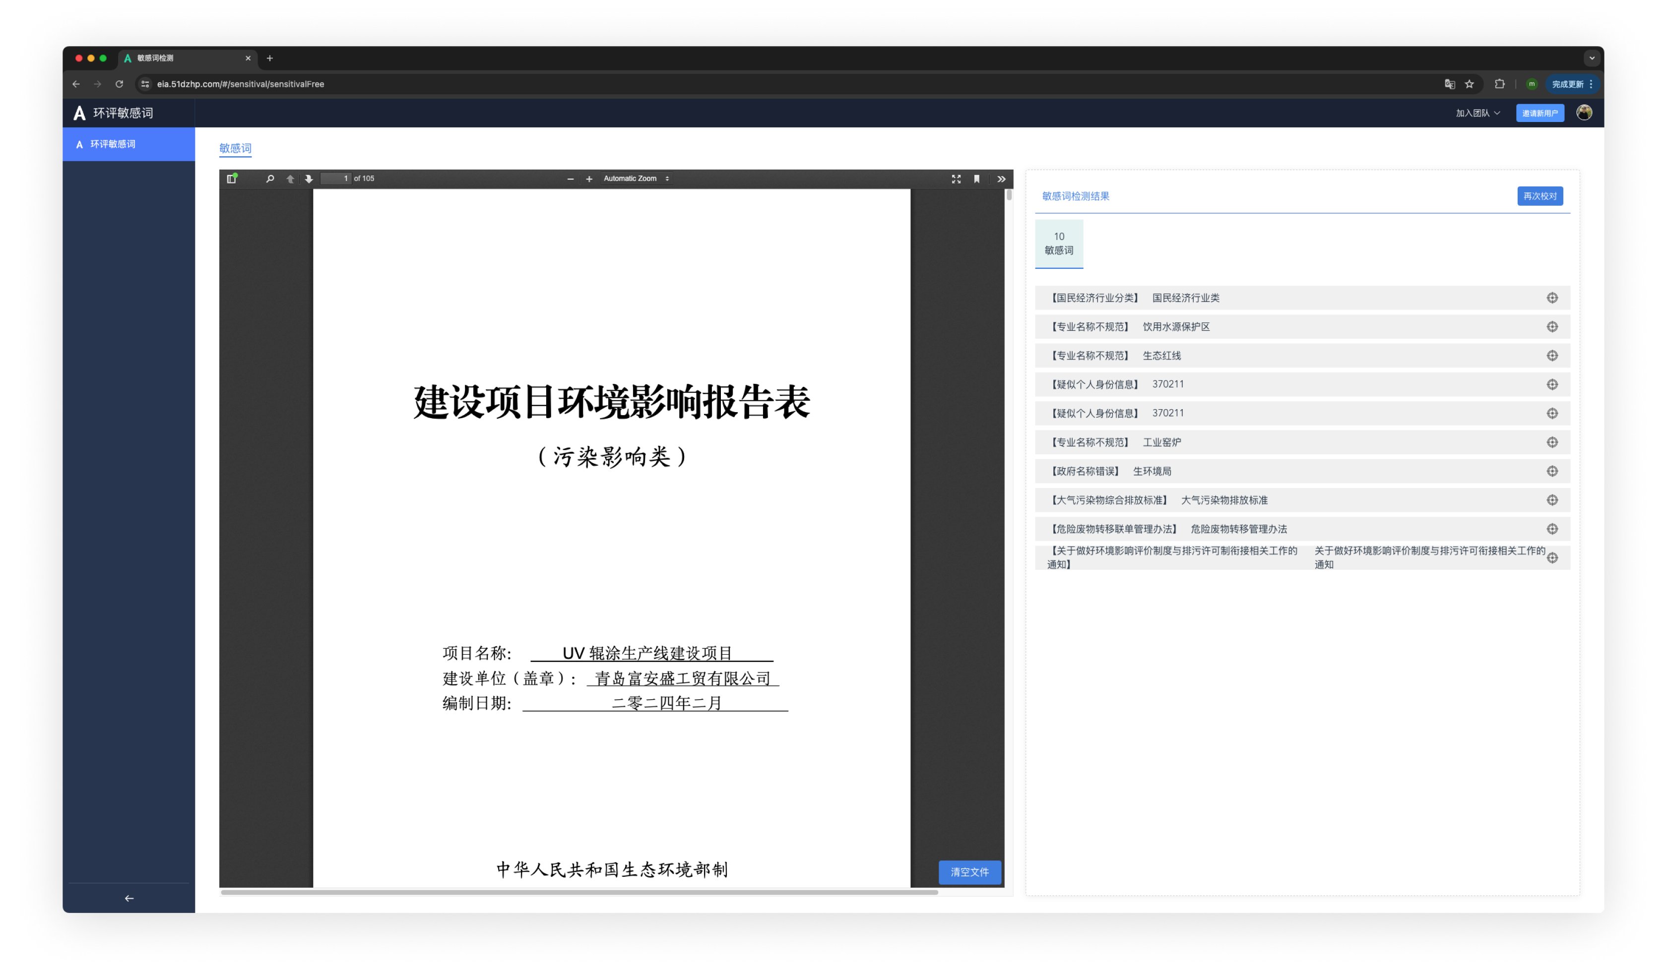
Task: Click the locate icon next to 生态红线
Action: coord(1553,355)
